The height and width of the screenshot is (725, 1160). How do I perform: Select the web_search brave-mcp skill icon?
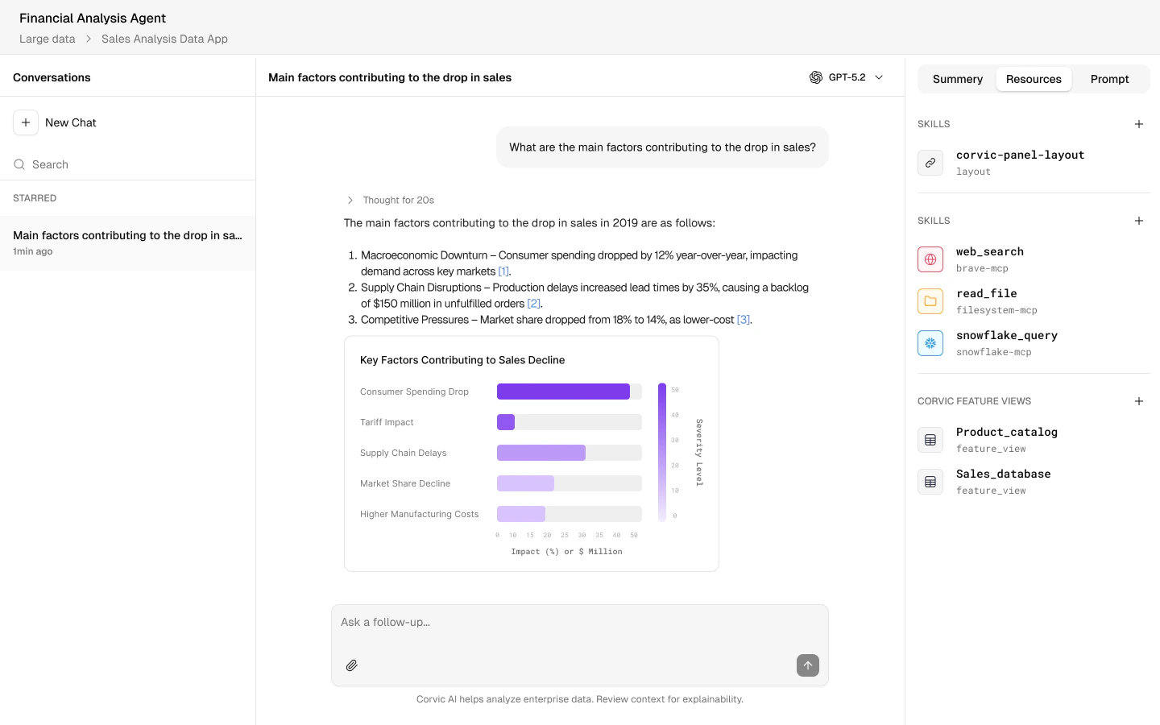tap(930, 259)
